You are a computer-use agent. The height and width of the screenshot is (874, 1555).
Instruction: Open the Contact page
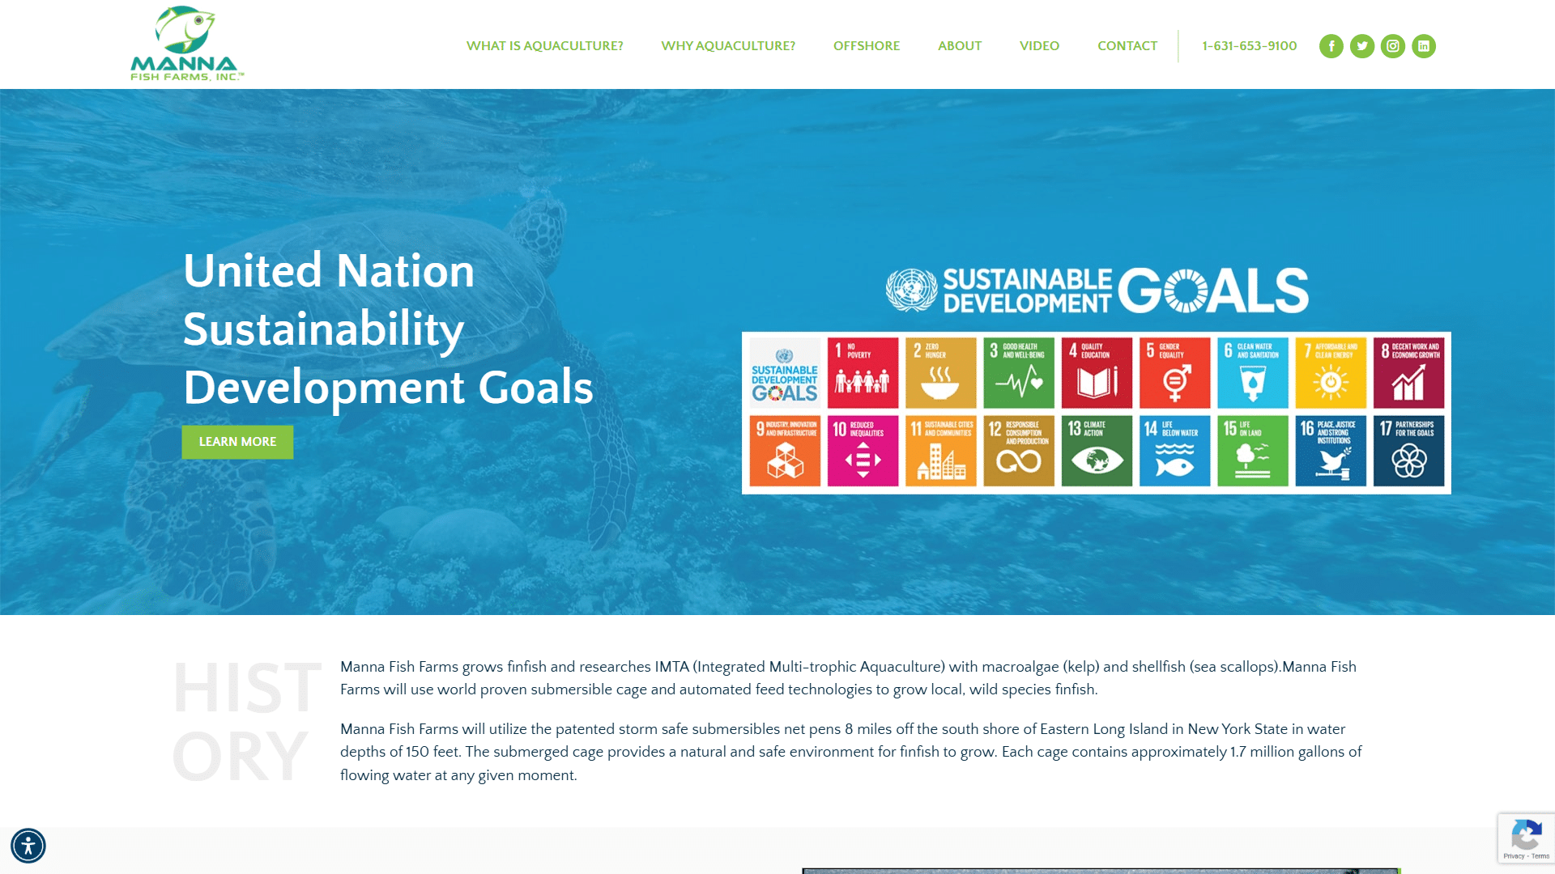click(1127, 46)
